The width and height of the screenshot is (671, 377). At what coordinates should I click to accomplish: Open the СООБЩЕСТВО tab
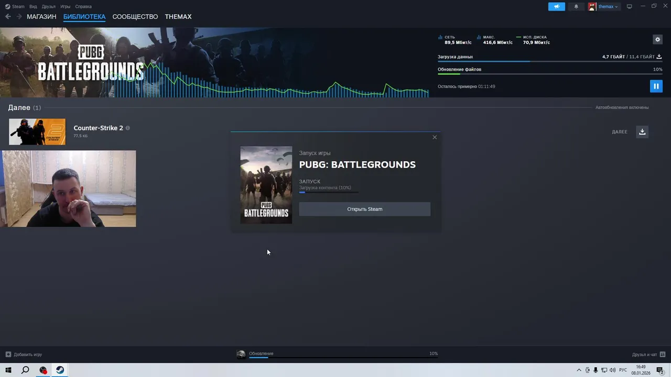[135, 17]
